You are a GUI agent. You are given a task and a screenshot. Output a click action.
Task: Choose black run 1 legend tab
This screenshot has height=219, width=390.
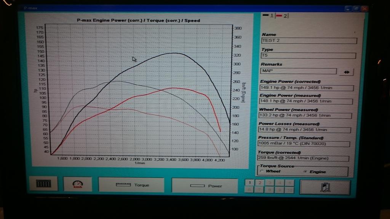pyautogui.click(x=268, y=16)
